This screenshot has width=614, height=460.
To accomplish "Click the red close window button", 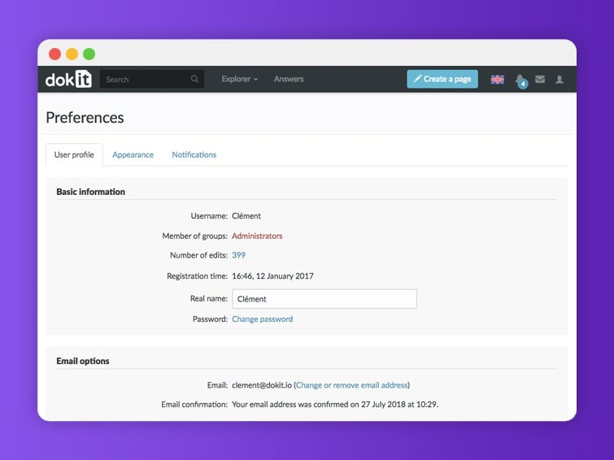I will pos(54,54).
